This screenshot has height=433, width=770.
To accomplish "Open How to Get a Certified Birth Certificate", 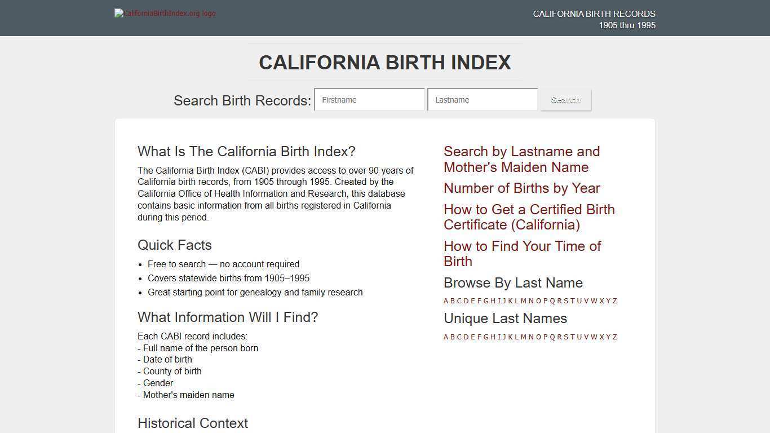I will 529,217.
